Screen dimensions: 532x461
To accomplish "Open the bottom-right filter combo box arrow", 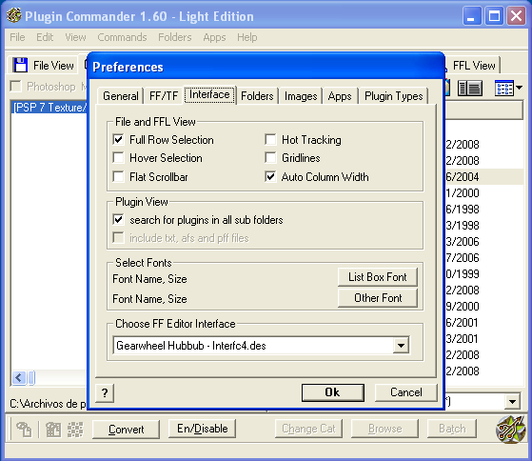I will tap(512, 402).
